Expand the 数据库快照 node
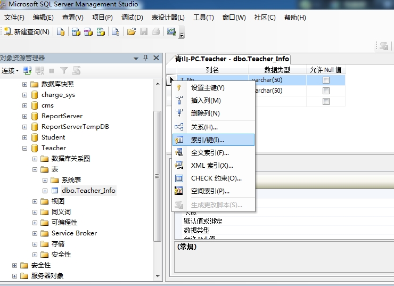 [24, 84]
